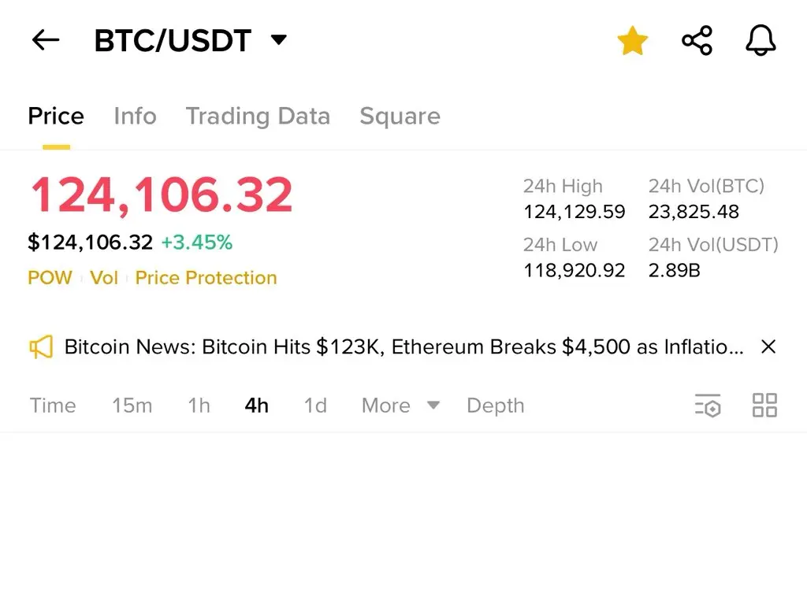Screen dimensions: 807x589
Task: Click the megaphone announcement icon
Action: (x=41, y=347)
